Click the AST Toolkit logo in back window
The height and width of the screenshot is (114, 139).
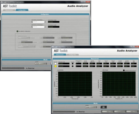pos(10,6)
